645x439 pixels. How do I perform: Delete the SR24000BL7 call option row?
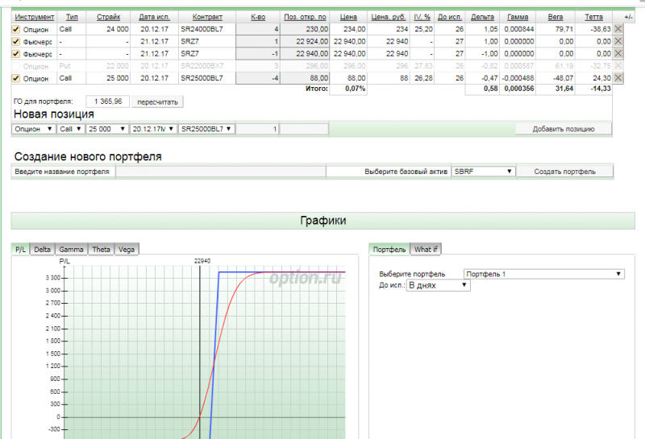click(x=618, y=28)
